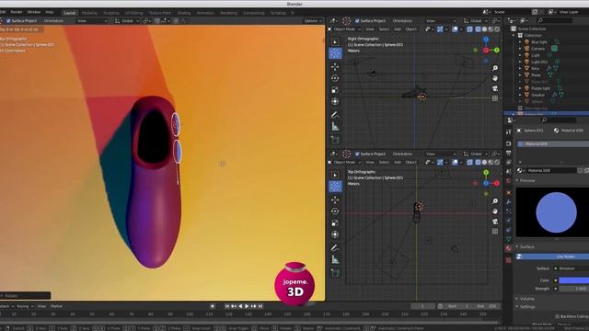Click zoom icon in upper-right viewport

(x=495, y=68)
